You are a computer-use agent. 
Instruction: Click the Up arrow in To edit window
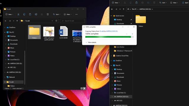(17, 21)
